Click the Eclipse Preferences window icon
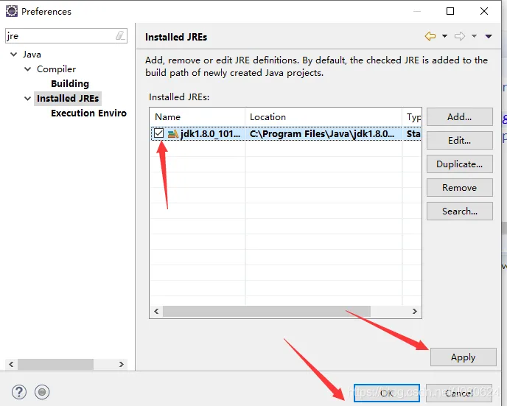 (12, 11)
